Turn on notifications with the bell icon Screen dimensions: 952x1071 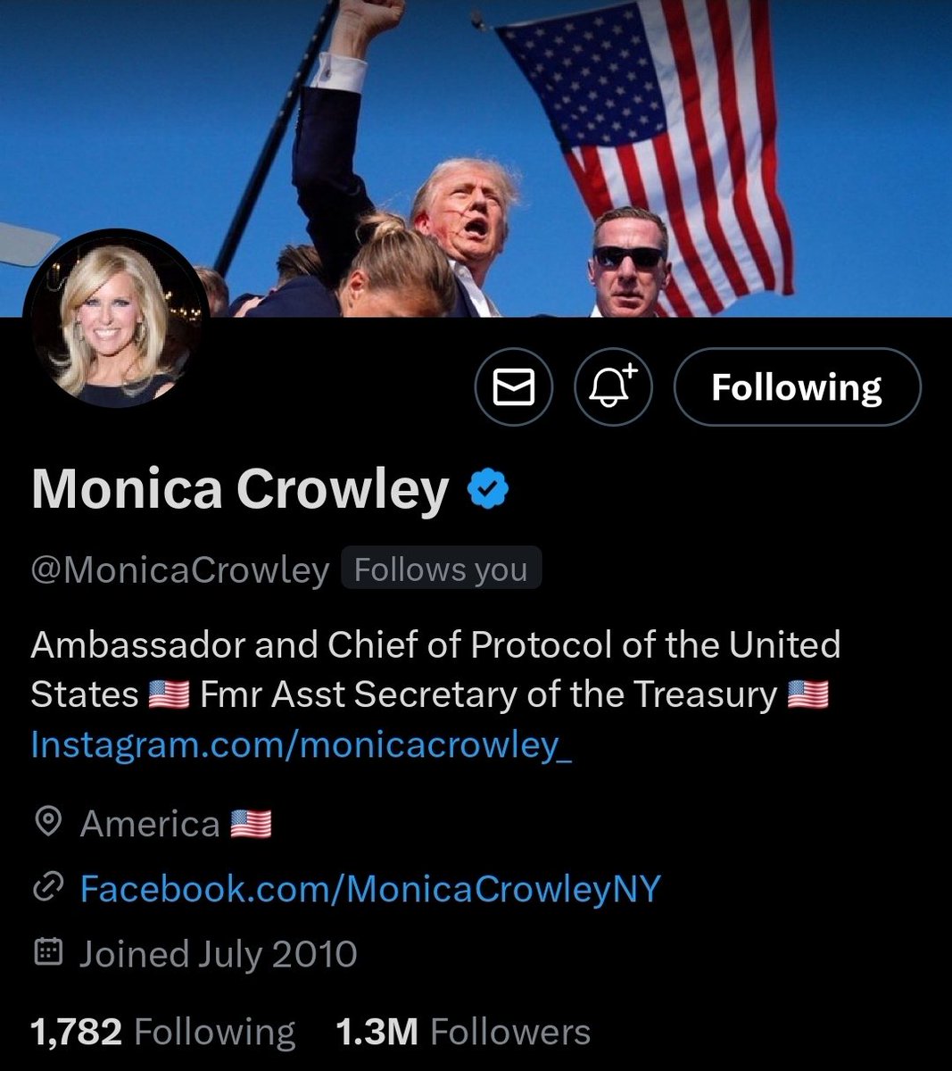click(x=613, y=387)
